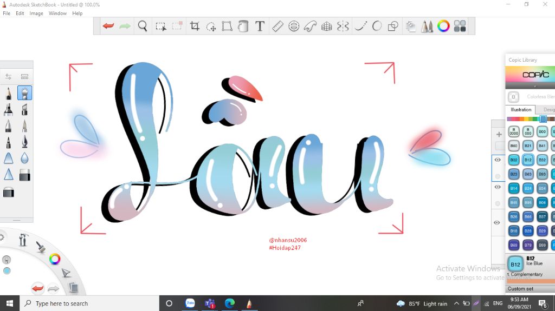Select the Colorless Blender 0 marker
The height and width of the screenshot is (311, 555).
(x=514, y=97)
